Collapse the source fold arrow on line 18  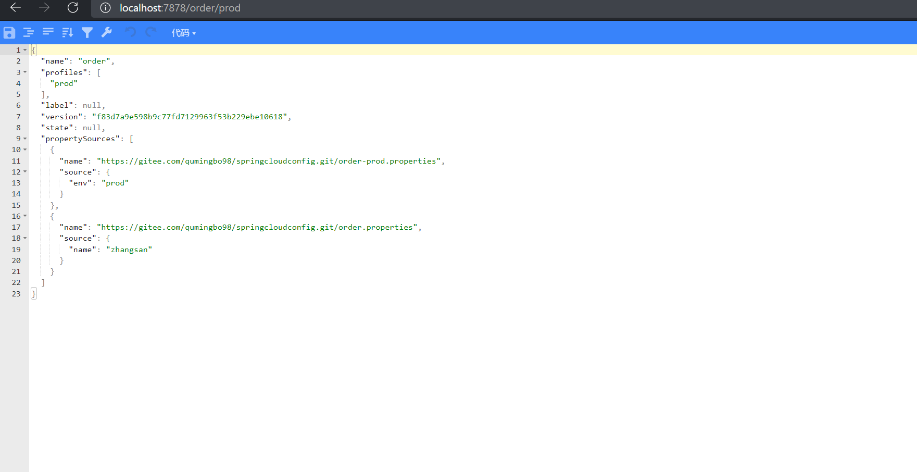(25, 238)
